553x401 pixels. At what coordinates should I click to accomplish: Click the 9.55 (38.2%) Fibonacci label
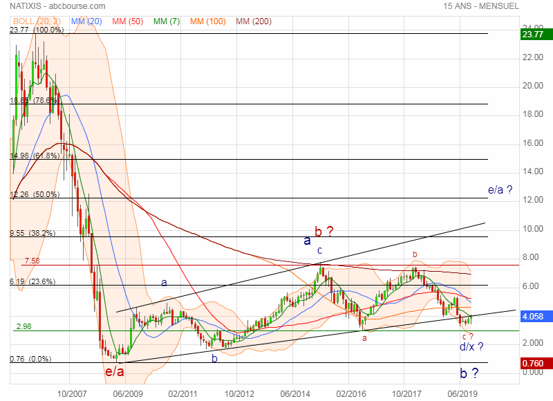click(x=32, y=233)
